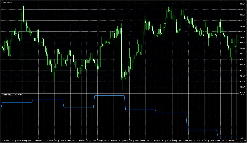Click the 15 Sep 02:00 time label
The image size is (247, 143).
point(70,141)
